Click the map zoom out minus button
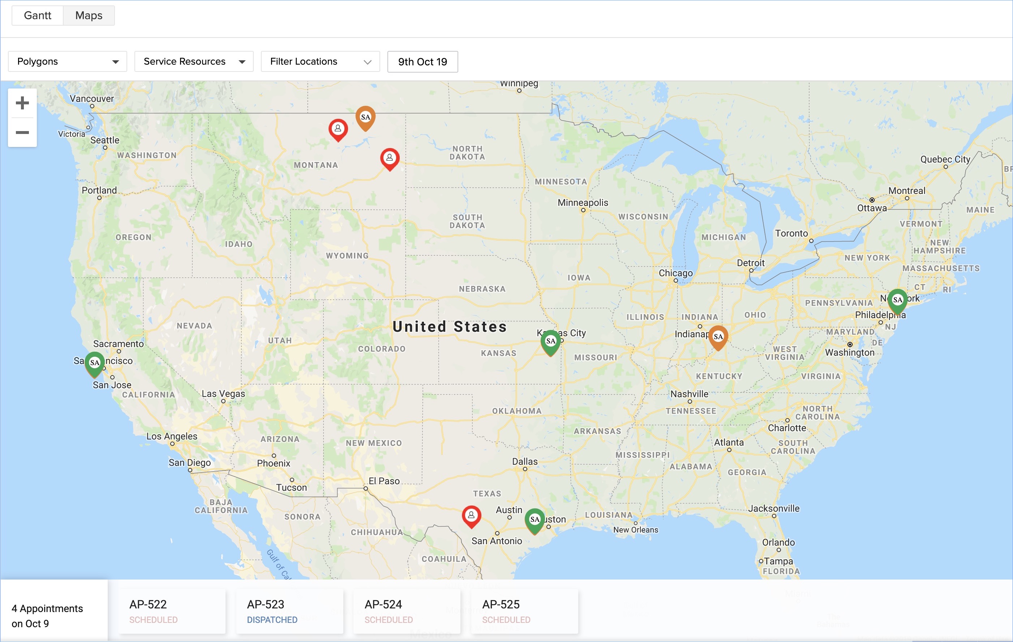The image size is (1013, 642). tap(22, 133)
